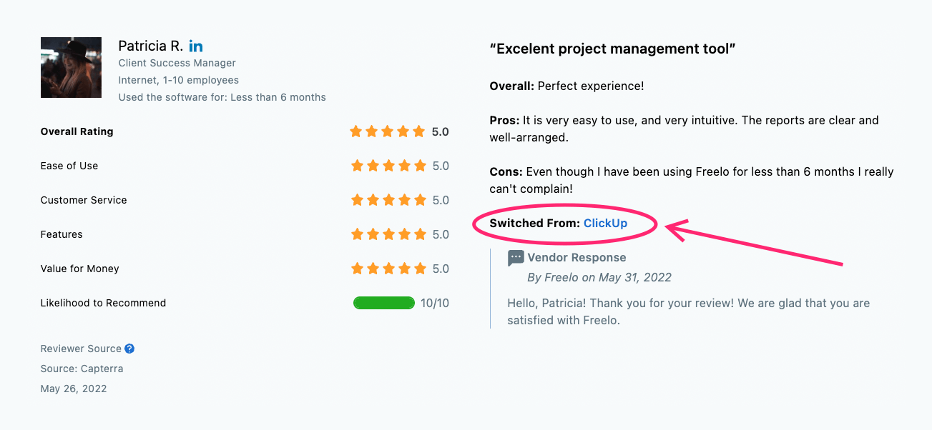Click the Reviewer Source label
Image resolution: width=932 pixels, height=430 pixels.
click(81, 349)
